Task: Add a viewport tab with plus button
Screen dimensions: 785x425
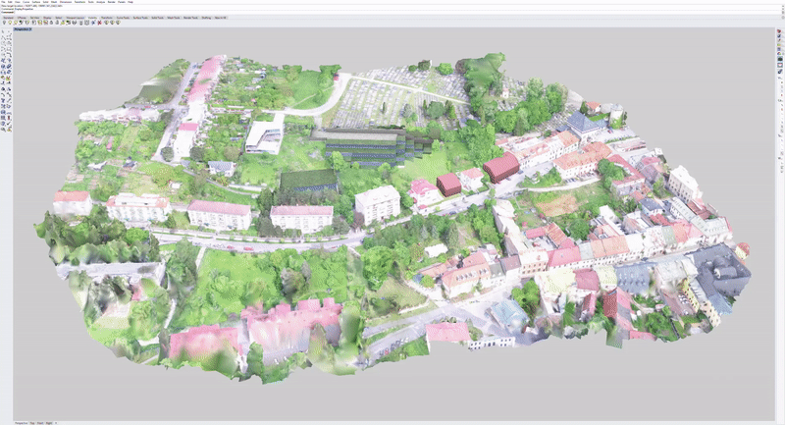Action: coord(56,422)
